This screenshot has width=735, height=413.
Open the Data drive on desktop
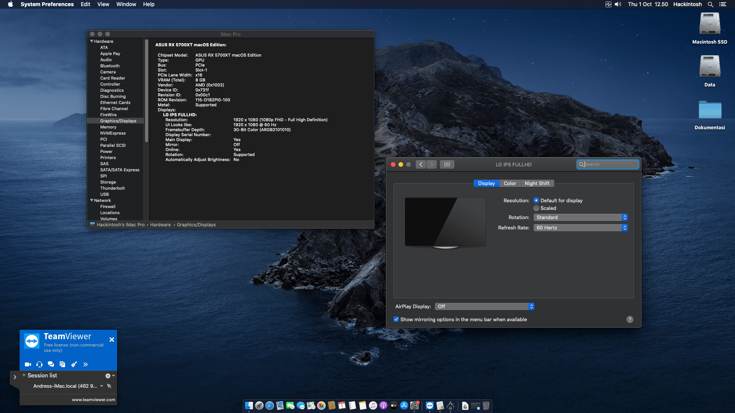pos(710,67)
